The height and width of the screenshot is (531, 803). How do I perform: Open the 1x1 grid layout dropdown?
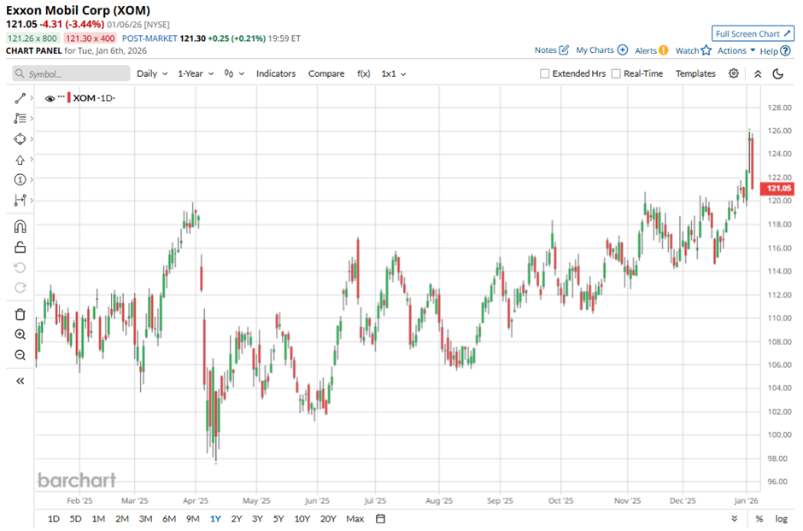click(x=393, y=73)
